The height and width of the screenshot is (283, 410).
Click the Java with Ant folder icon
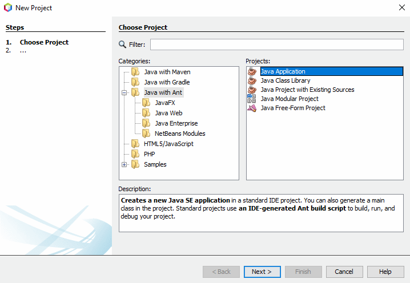135,92
